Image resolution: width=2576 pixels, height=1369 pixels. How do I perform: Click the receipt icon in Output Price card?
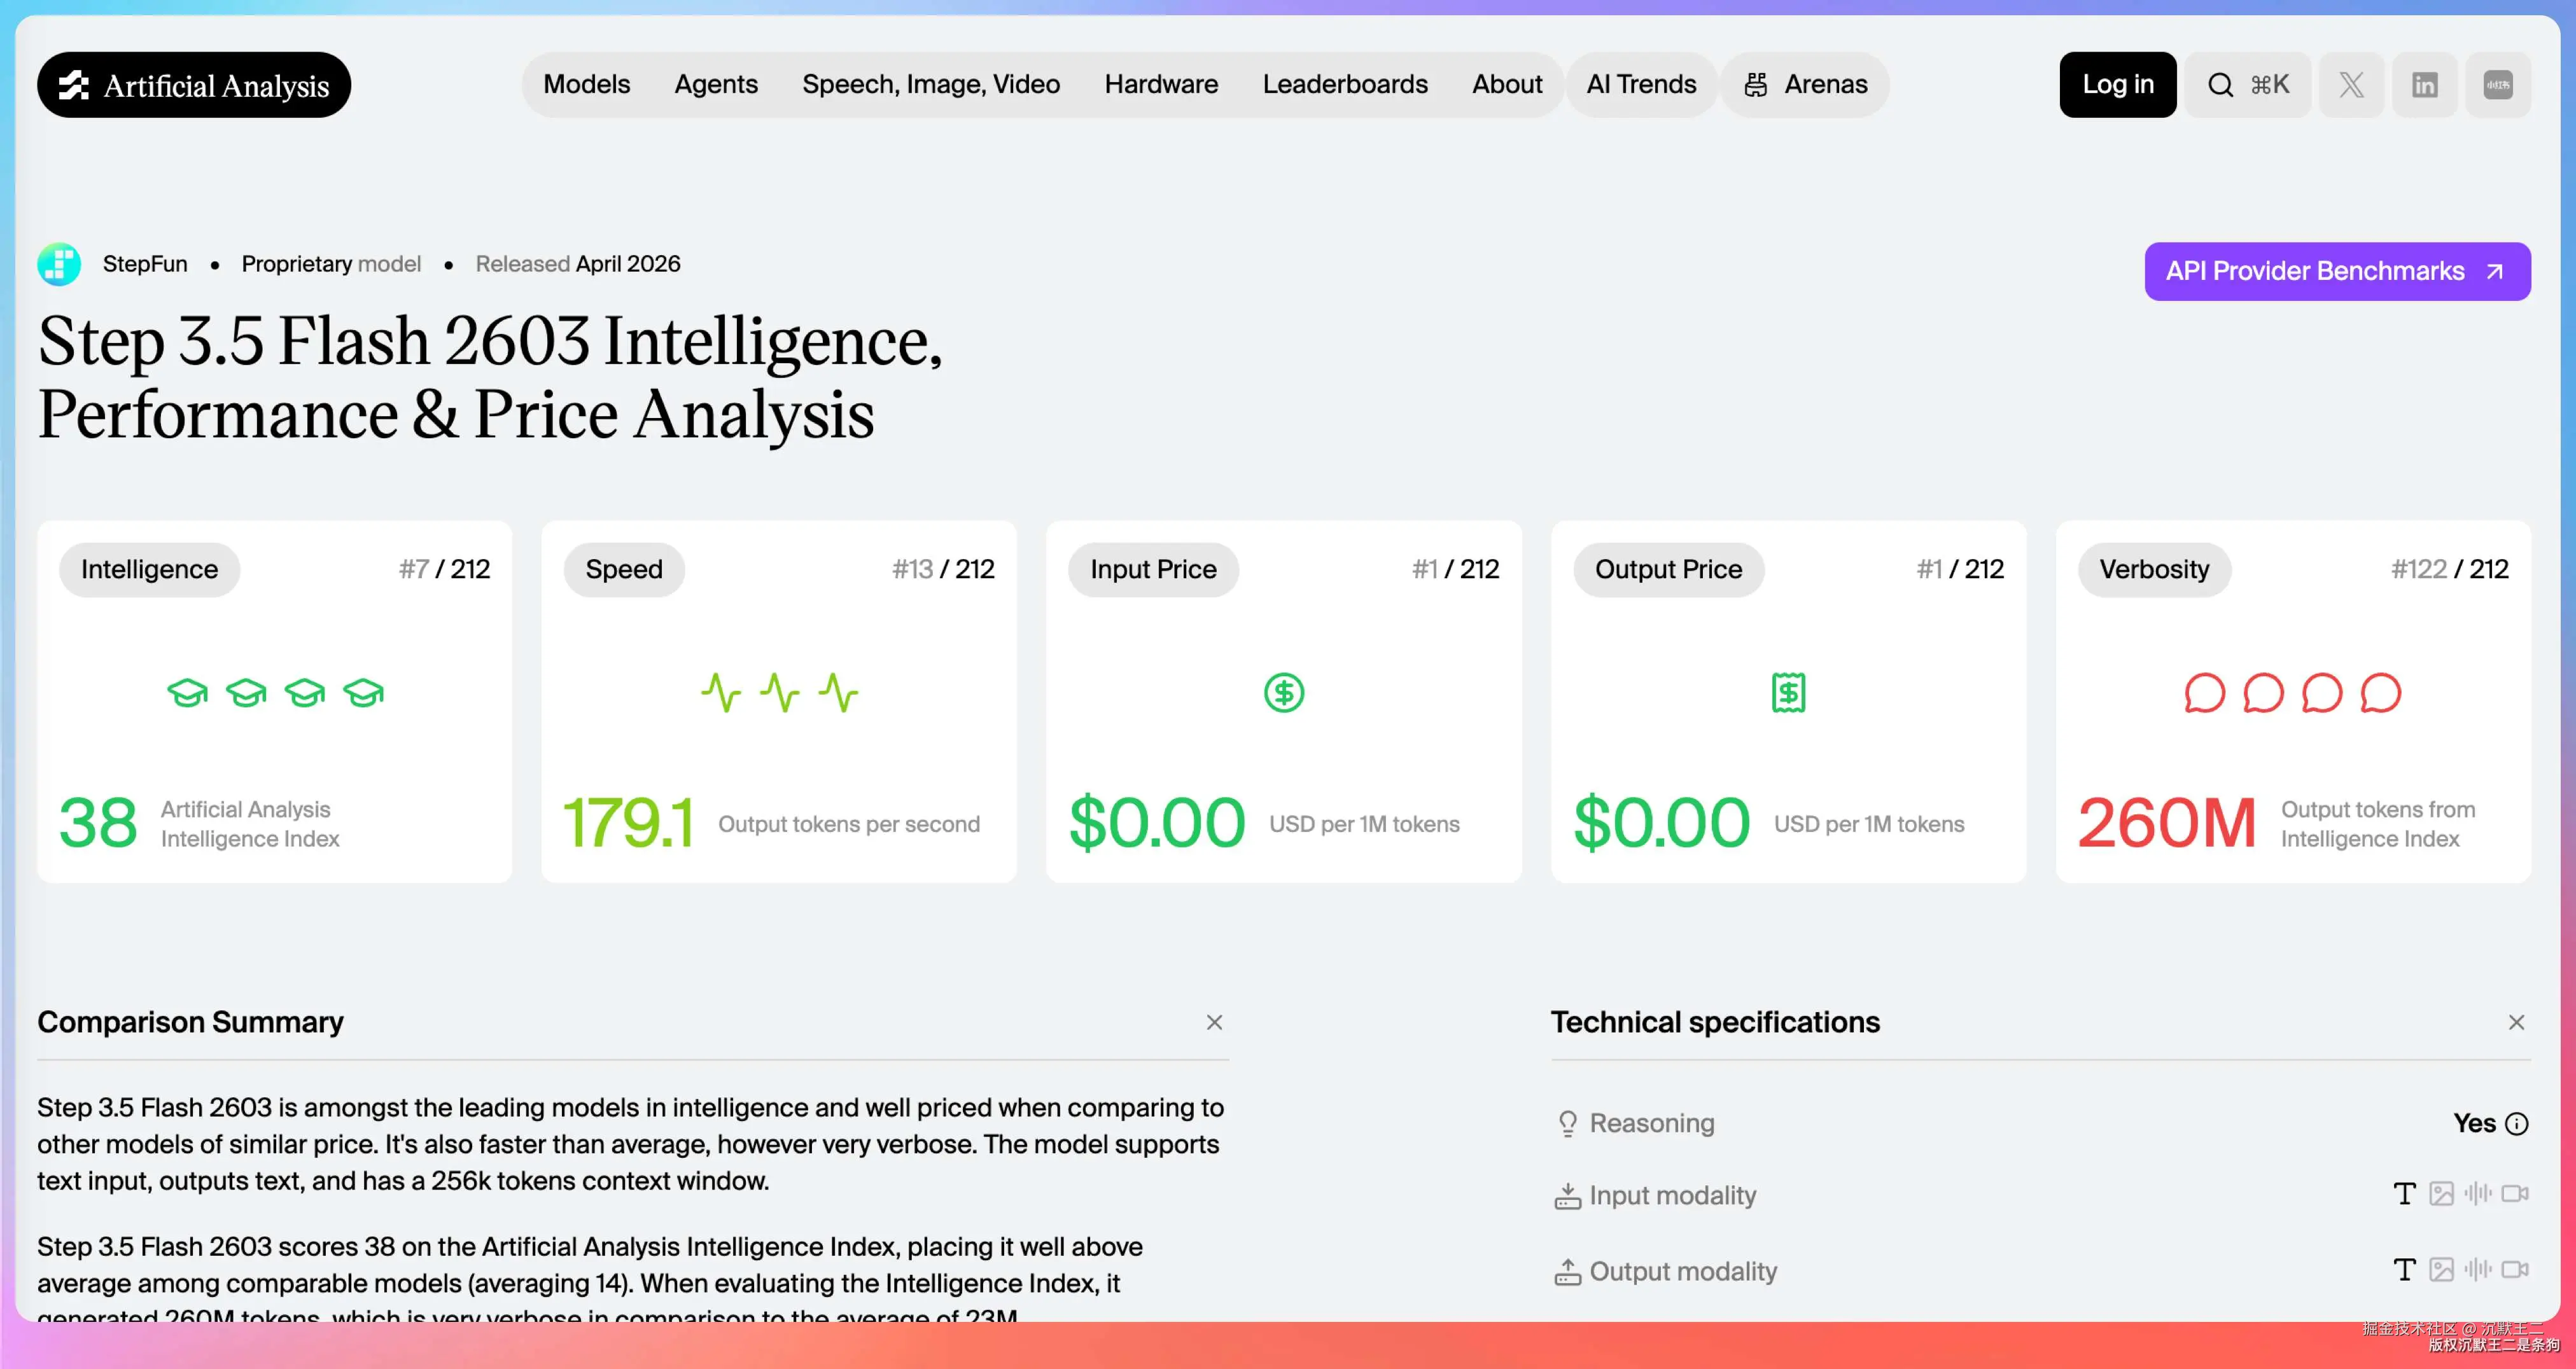(1788, 692)
